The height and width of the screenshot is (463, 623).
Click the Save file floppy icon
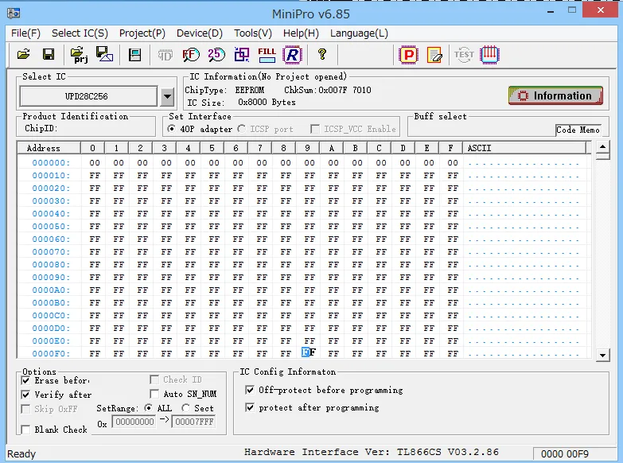49,54
